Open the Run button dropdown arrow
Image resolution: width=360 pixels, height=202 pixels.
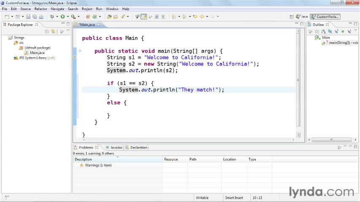pos(68,16)
